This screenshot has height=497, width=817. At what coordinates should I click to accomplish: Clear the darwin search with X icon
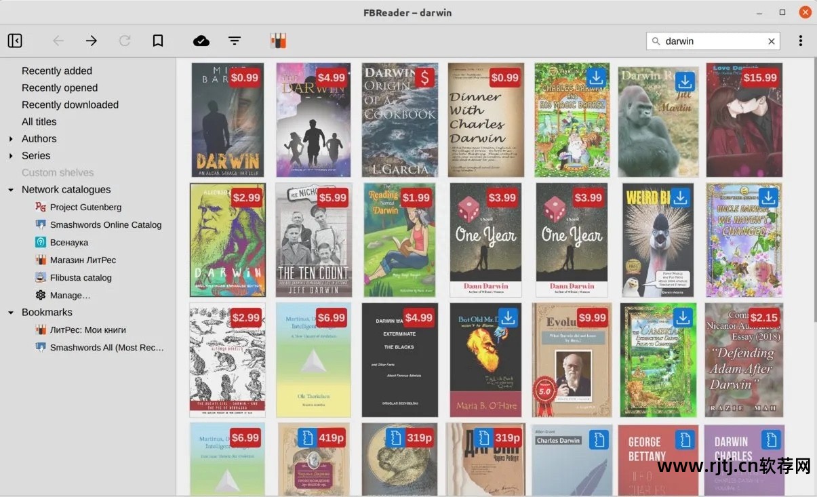point(771,41)
